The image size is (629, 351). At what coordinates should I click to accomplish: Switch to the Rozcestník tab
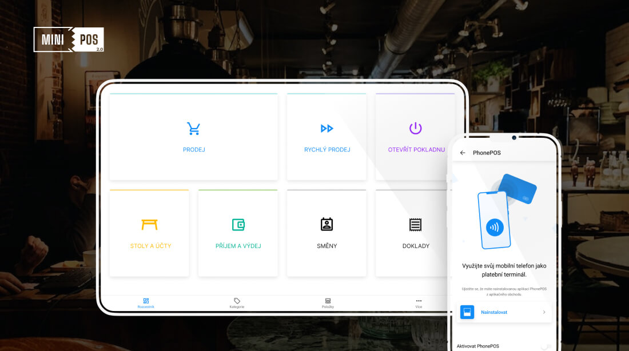pos(146,303)
